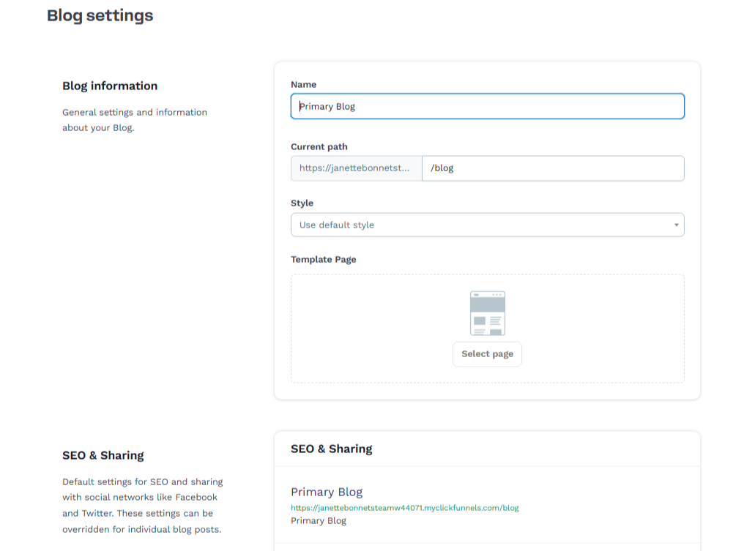Click the myclickfunnels.com/blog preview URL
Screen dimensions: 755x551
(x=404, y=508)
